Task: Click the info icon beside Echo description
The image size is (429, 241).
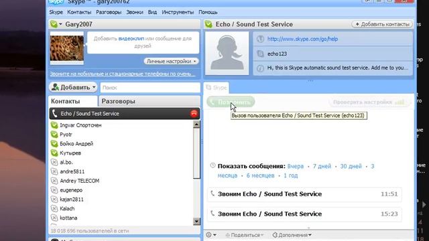Action: coord(260,68)
